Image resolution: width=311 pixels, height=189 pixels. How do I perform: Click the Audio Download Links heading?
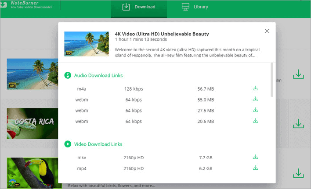(x=98, y=75)
